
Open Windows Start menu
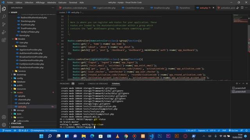click(x=41, y=136)
